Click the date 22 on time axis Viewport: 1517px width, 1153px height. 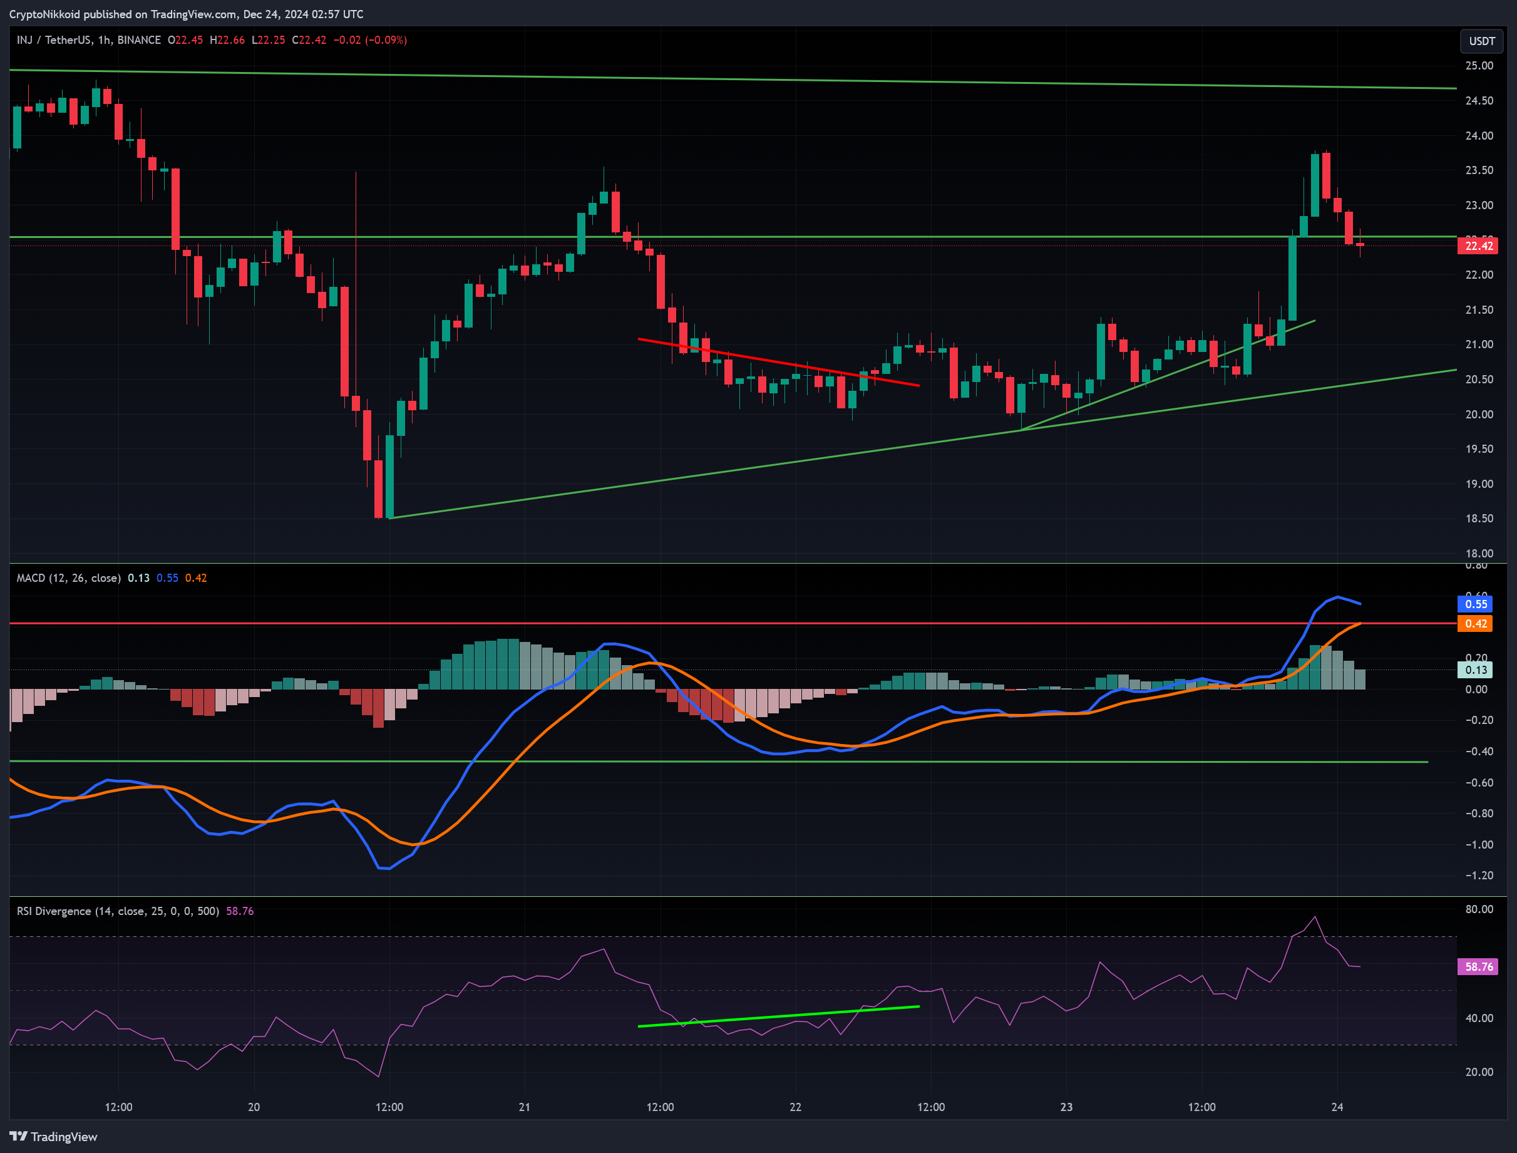[795, 1107]
